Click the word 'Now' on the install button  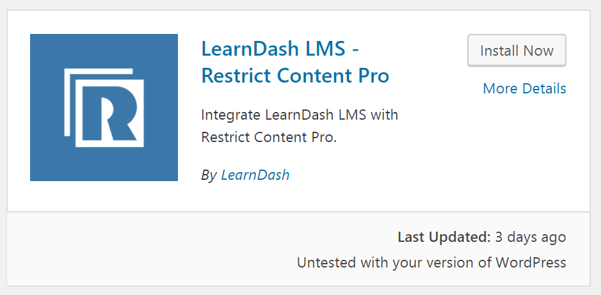point(538,51)
